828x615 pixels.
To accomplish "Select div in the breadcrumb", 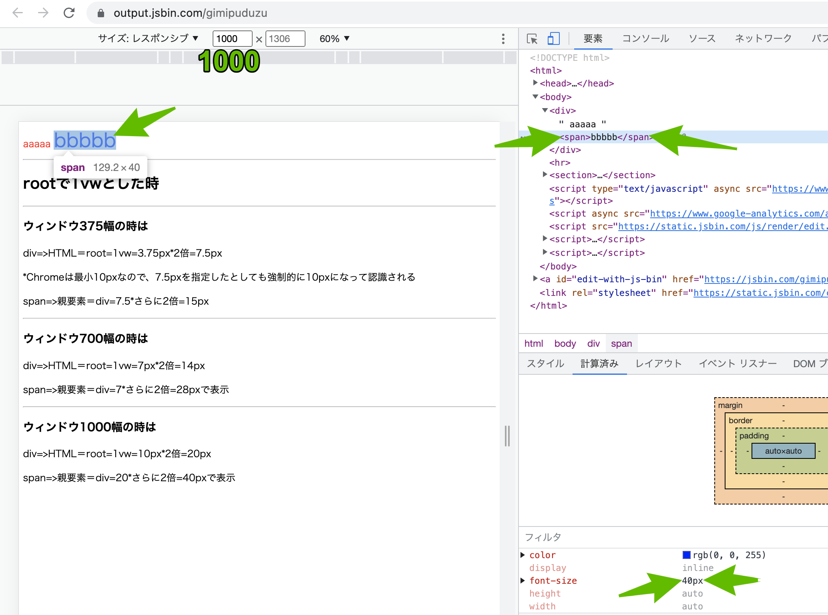I will tap(593, 344).
